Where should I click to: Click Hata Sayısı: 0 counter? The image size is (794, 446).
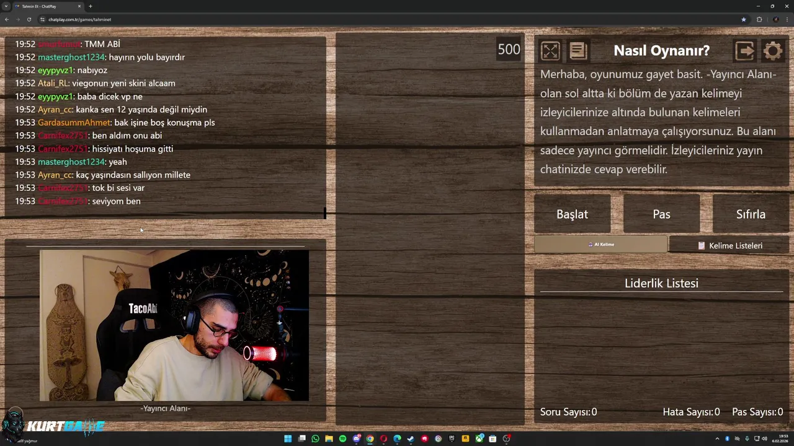click(x=691, y=412)
